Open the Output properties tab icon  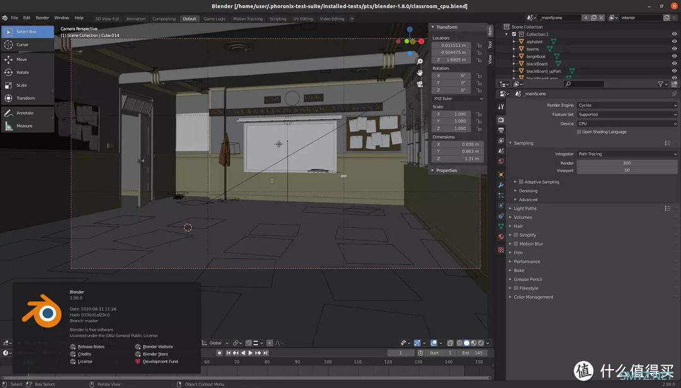coord(501,130)
